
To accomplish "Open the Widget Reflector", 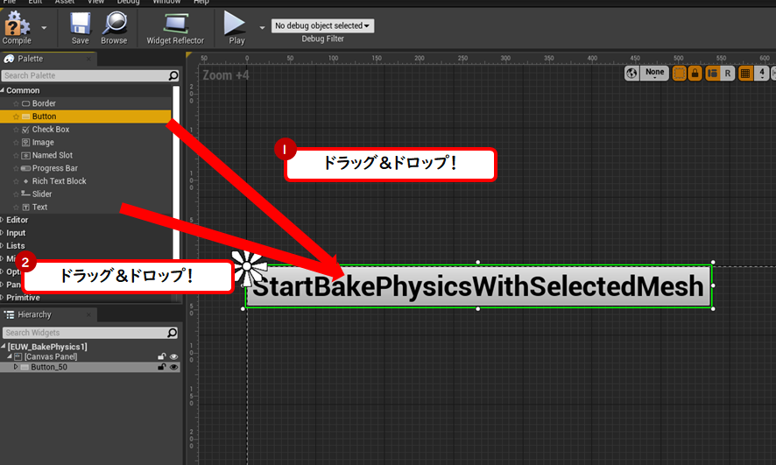I will [x=175, y=28].
